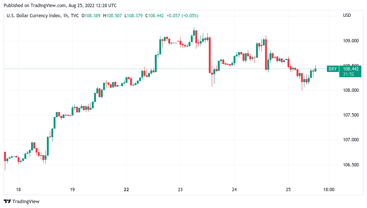This screenshot has height=208, width=367.
Task: Click the USD currency label
Action: pyautogui.click(x=347, y=15)
